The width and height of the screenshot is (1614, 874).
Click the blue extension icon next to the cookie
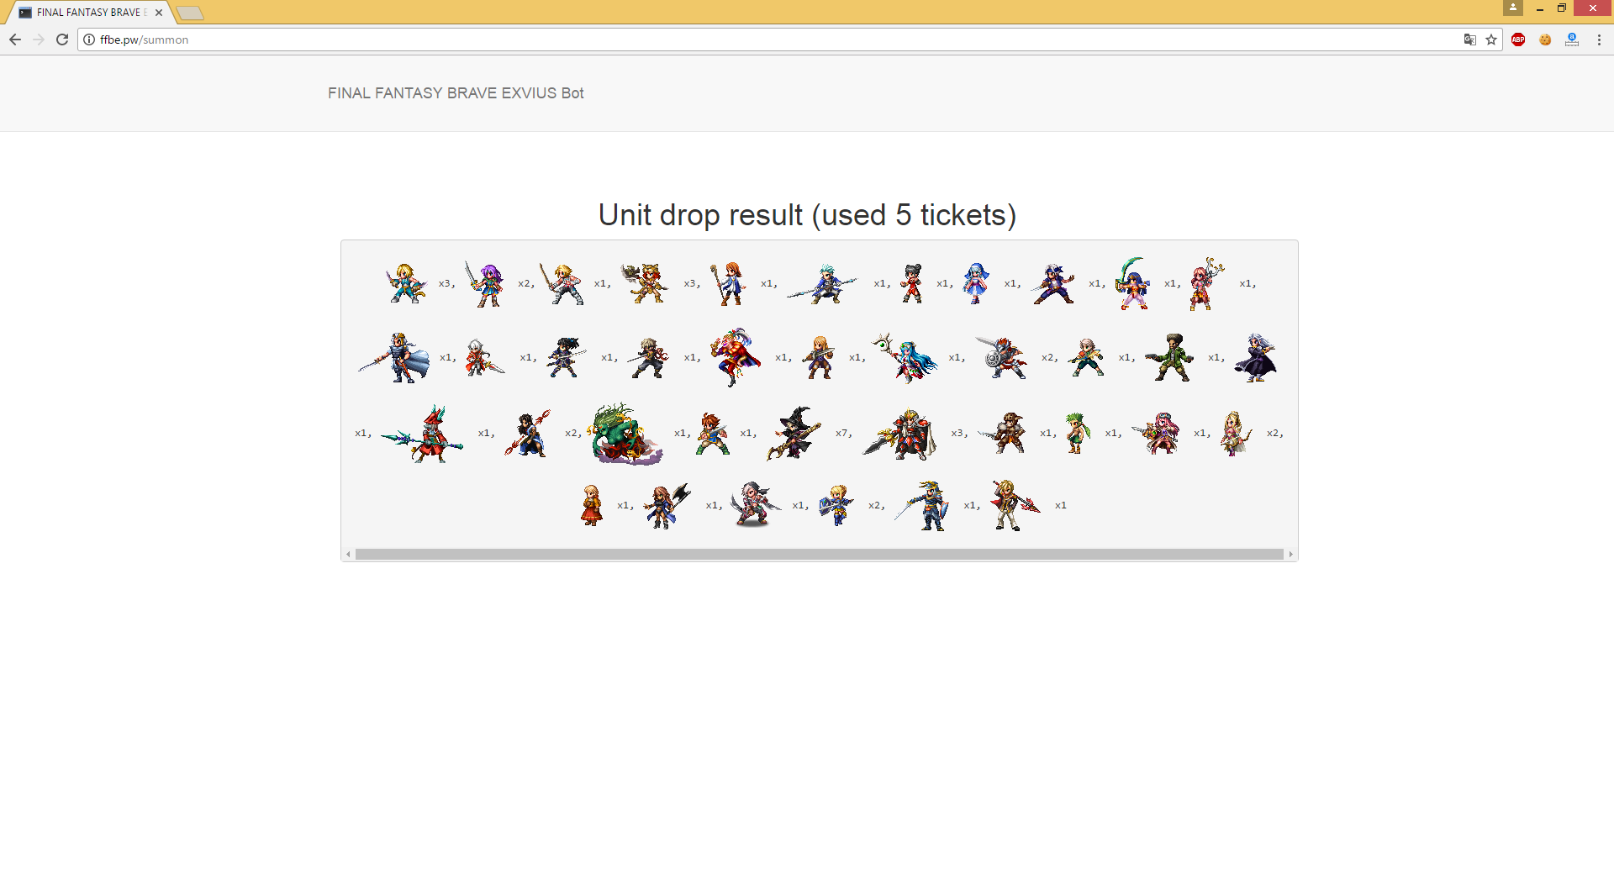click(x=1572, y=39)
